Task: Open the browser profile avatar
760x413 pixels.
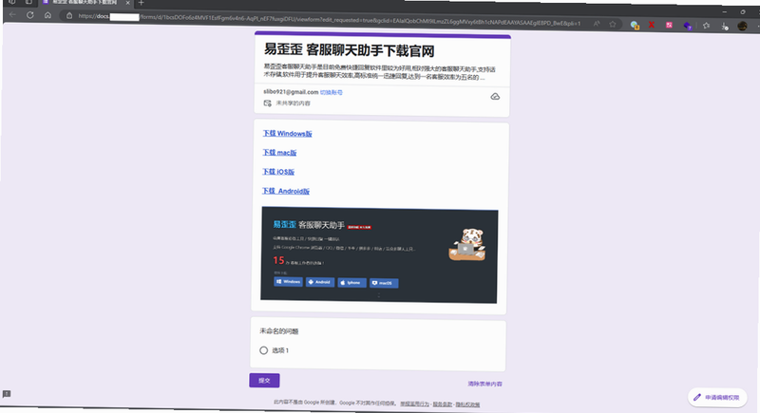Action: (x=742, y=26)
